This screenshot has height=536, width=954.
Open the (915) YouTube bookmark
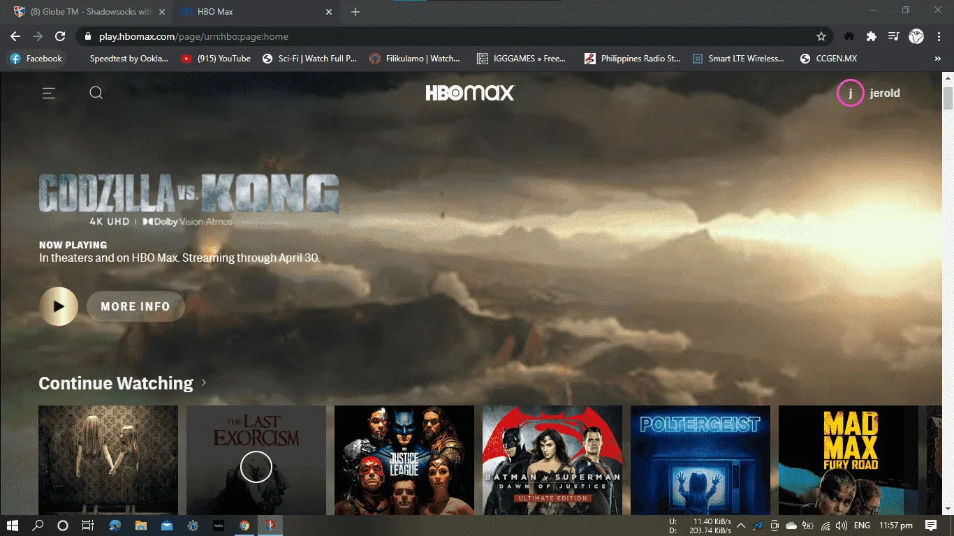[x=216, y=59]
